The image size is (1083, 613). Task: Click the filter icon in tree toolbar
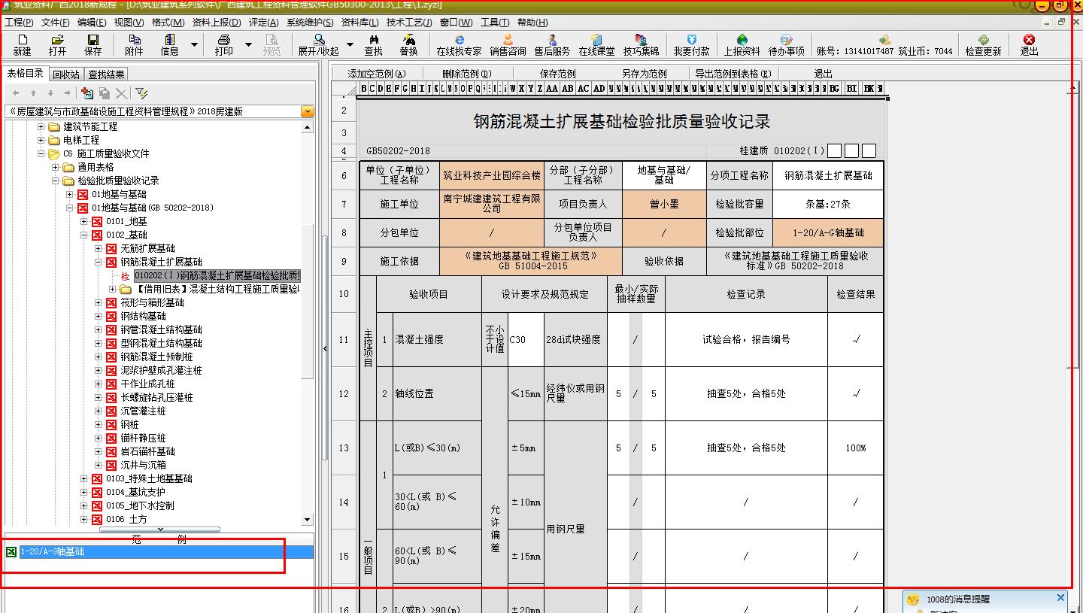click(x=141, y=93)
